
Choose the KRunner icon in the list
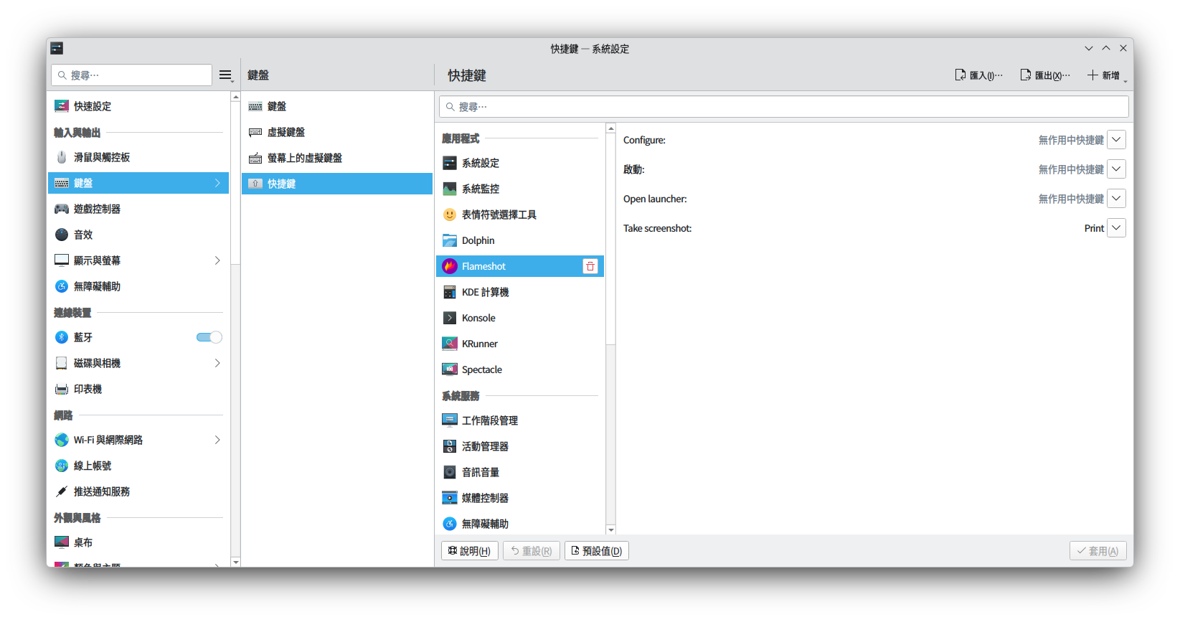450,344
